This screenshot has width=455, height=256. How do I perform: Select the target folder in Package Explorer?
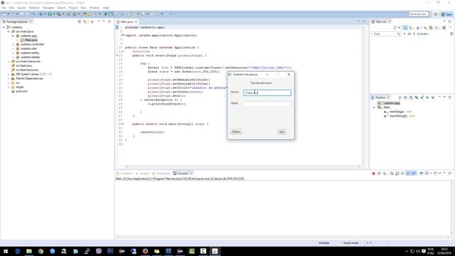20,87
